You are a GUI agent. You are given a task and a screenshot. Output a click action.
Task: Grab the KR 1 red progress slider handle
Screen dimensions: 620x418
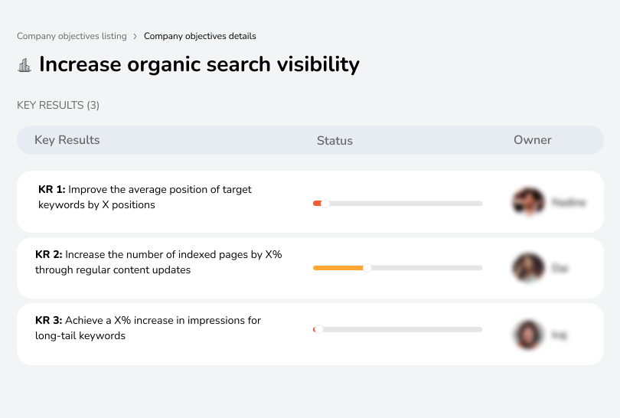325,203
